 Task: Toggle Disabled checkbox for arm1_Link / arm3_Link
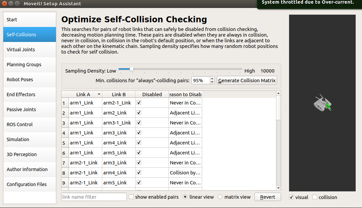pyautogui.click(x=139, y=133)
